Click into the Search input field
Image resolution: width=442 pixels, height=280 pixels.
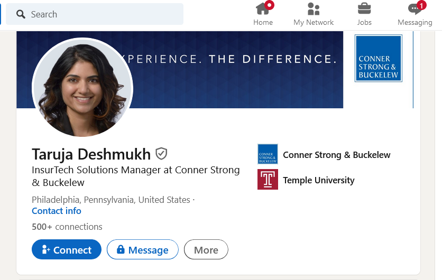click(x=95, y=14)
